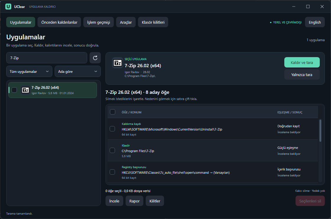Check the C:\Program Files\7-Zip folder row

point(112,150)
